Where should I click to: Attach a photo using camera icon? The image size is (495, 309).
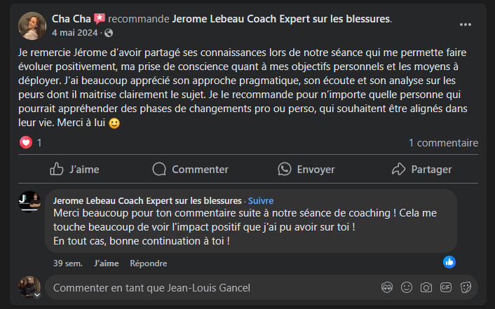click(x=426, y=287)
